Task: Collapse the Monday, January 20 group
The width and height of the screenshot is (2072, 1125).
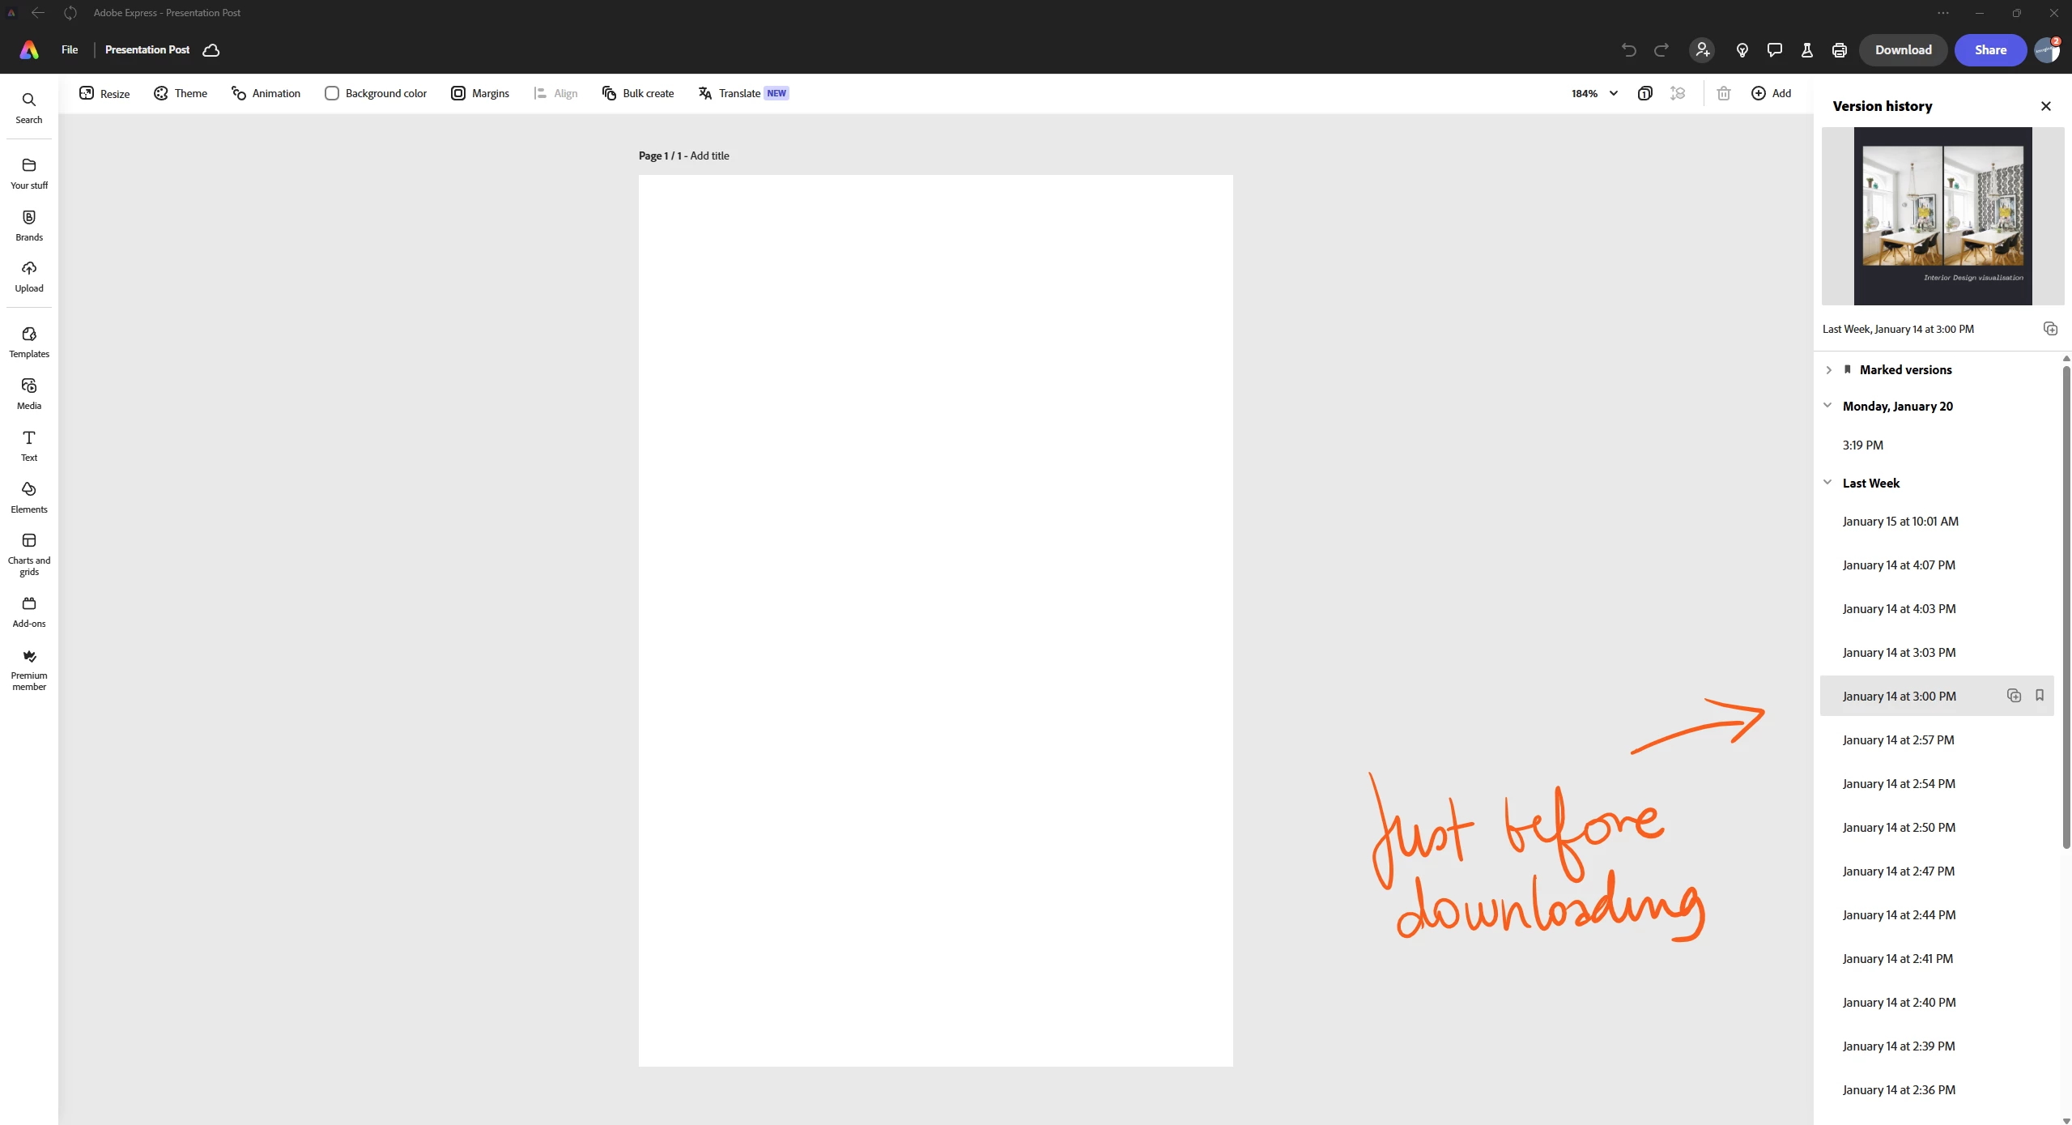Action: [1827, 406]
